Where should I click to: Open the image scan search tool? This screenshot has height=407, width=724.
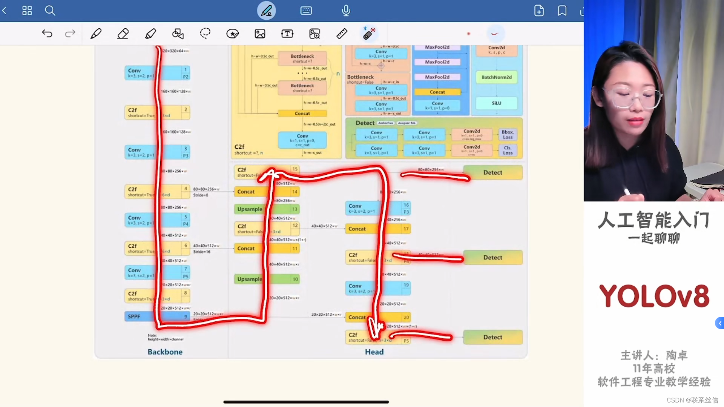click(314, 34)
